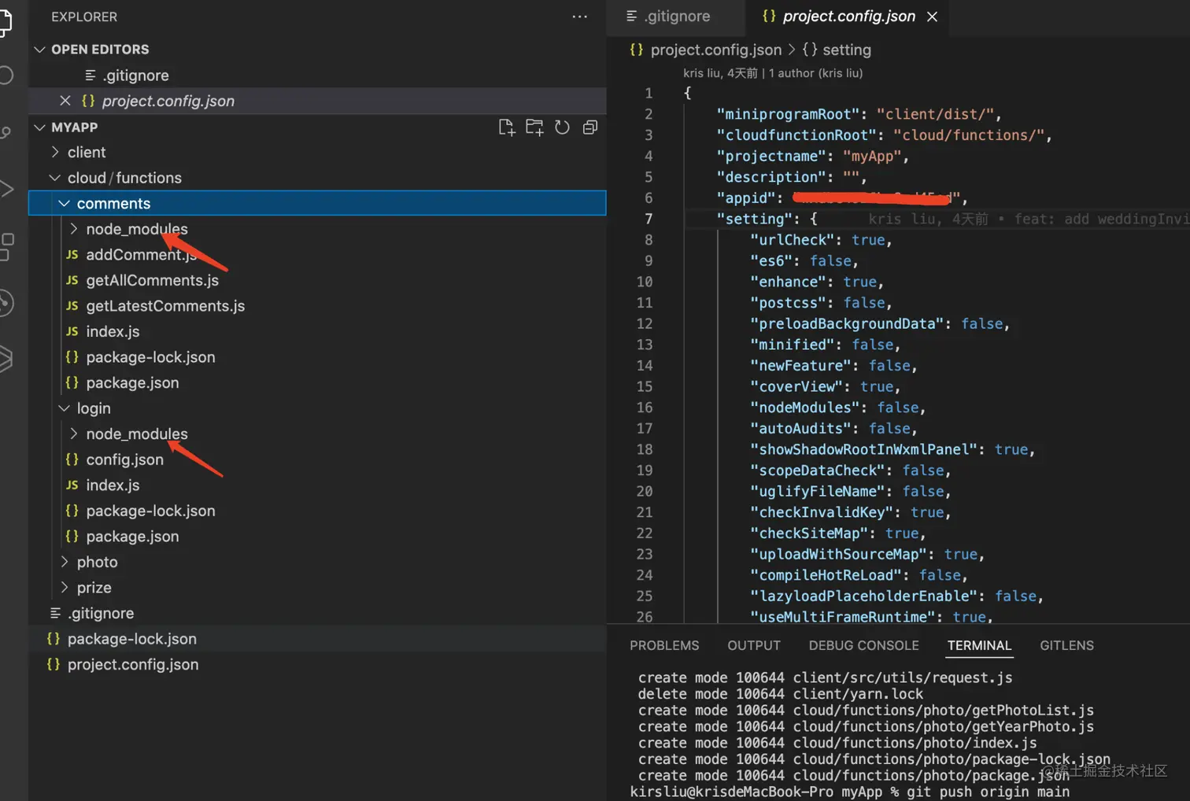This screenshot has width=1190, height=801.
Task: Open the Explorer more actions ellipsis
Action: [580, 17]
